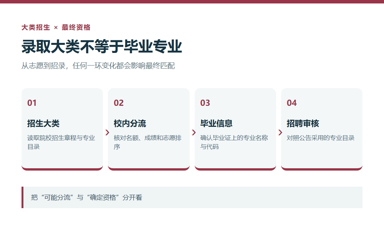Select the 招聘审核 card heading
Screen dimensions: 384x225
(303, 123)
